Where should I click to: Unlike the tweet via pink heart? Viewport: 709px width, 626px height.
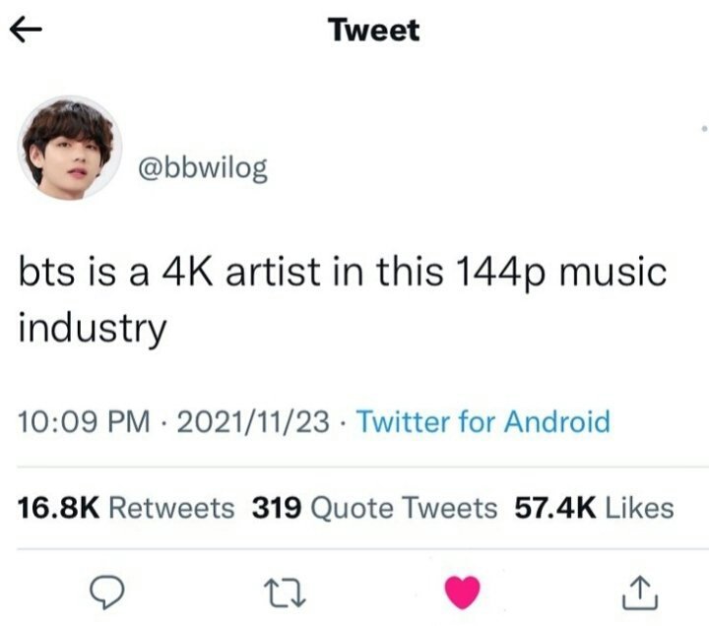(462, 593)
